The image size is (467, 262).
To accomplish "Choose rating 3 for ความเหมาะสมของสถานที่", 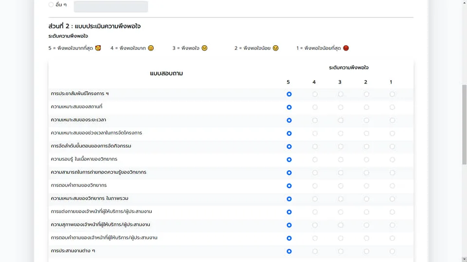I will pos(341,107).
